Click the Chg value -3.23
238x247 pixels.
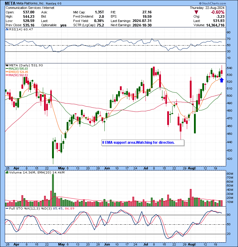tap(220, 17)
